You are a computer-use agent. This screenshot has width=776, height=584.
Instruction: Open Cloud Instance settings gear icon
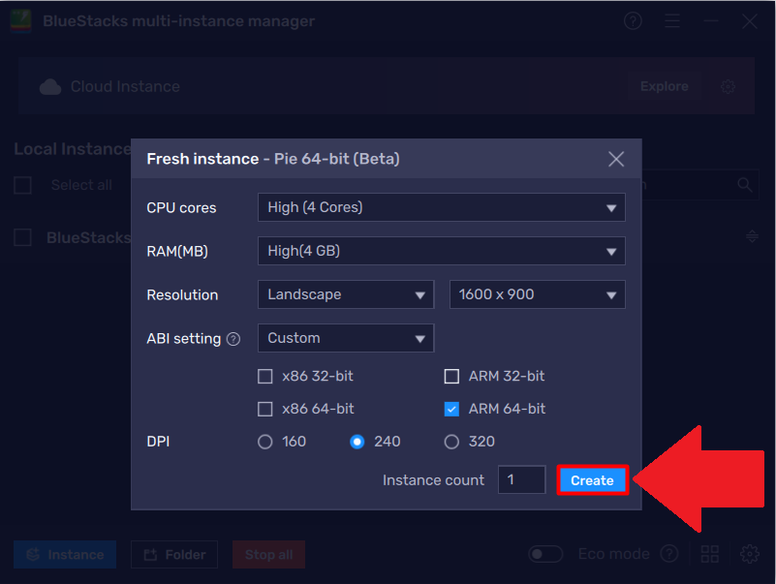[x=728, y=86]
